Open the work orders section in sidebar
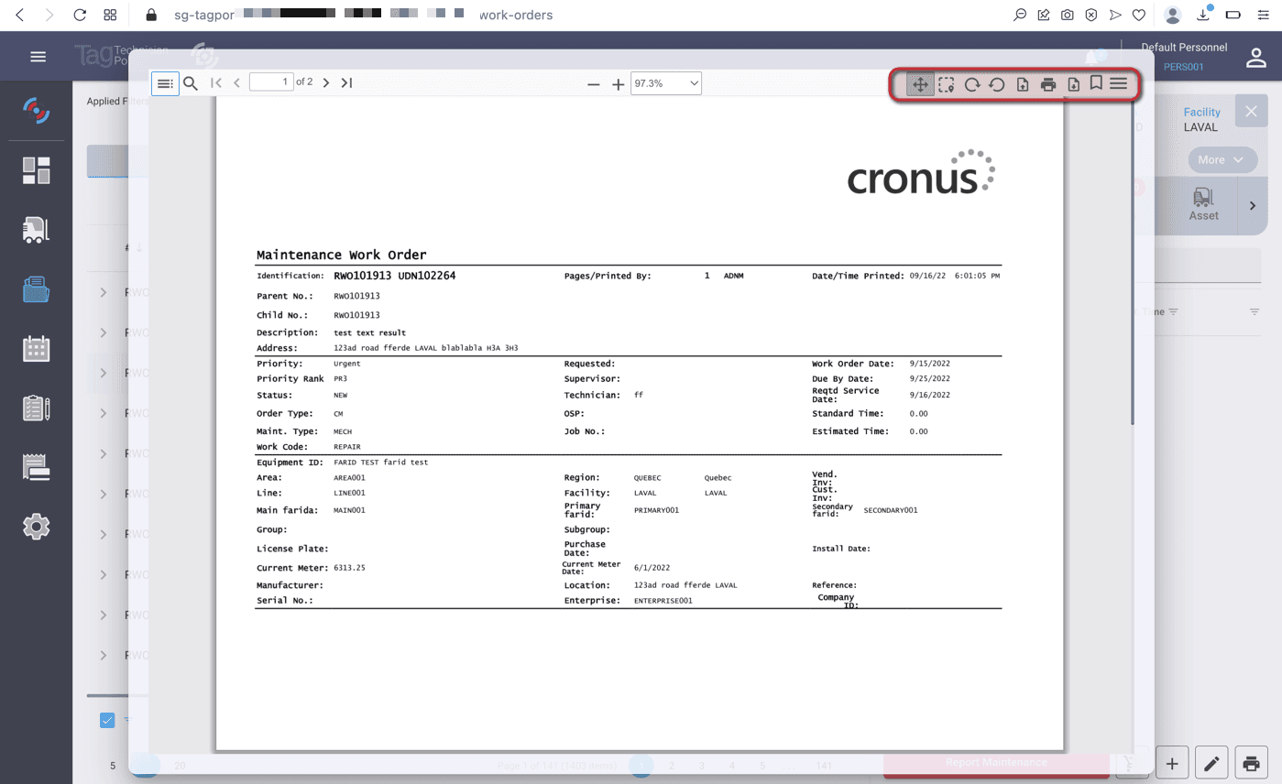The height and width of the screenshot is (784, 1282). (37, 289)
